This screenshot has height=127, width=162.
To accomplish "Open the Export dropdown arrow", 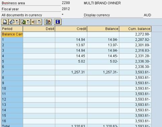I will pos(28,22).
